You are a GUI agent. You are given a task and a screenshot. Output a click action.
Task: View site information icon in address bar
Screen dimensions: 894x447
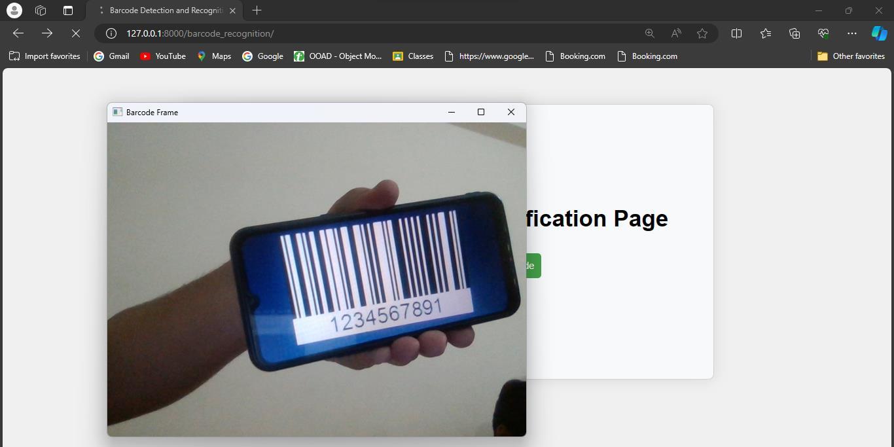coord(111,33)
